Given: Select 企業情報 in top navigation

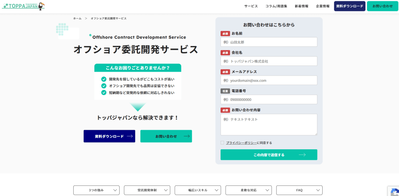Looking at the screenshot, I should point(323,6).
